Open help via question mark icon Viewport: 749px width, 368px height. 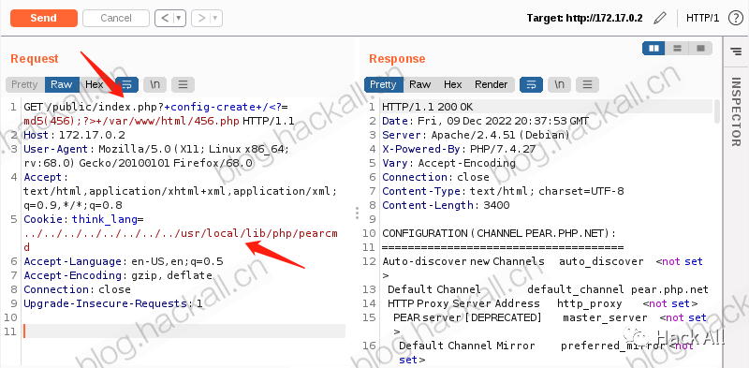(735, 18)
